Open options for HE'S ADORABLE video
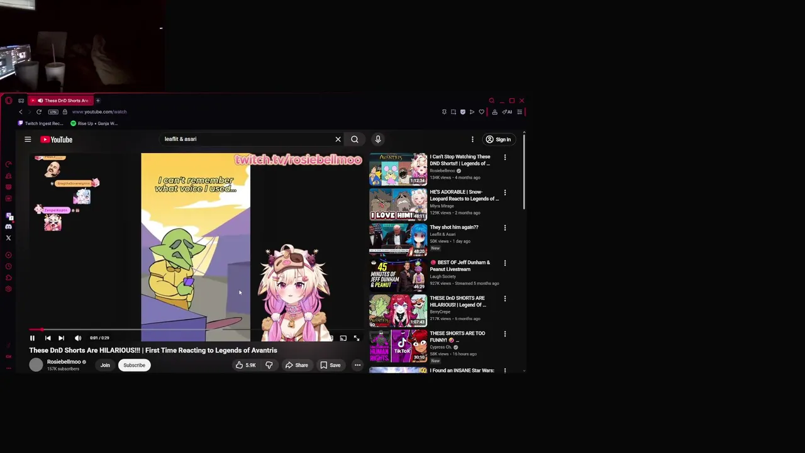805x453 pixels. [x=504, y=193]
